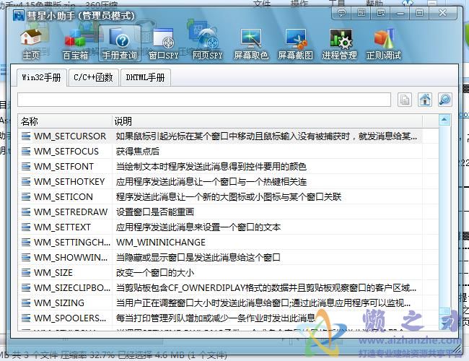469x361 pixels.
Task: Click the title bar icon left of minimize
Action: point(380,13)
